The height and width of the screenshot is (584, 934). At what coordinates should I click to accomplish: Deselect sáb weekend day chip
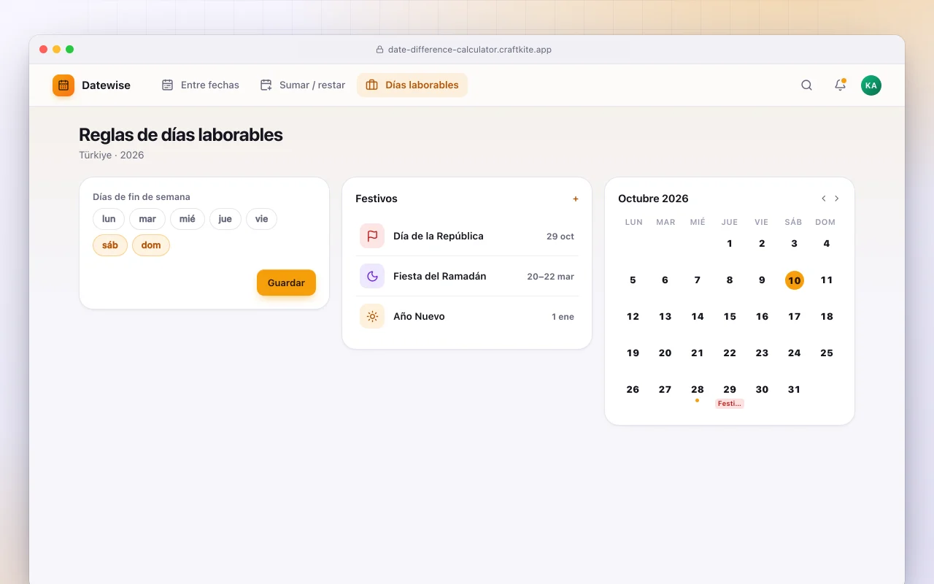pyautogui.click(x=110, y=245)
